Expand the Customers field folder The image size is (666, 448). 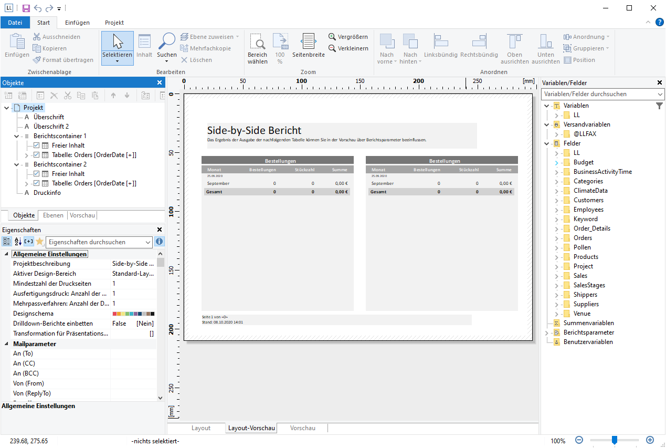pos(556,200)
